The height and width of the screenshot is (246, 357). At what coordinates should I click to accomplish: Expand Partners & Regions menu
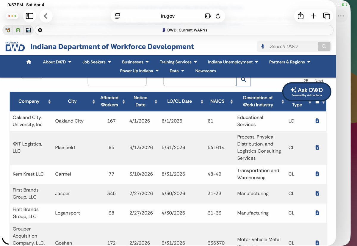click(x=290, y=62)
